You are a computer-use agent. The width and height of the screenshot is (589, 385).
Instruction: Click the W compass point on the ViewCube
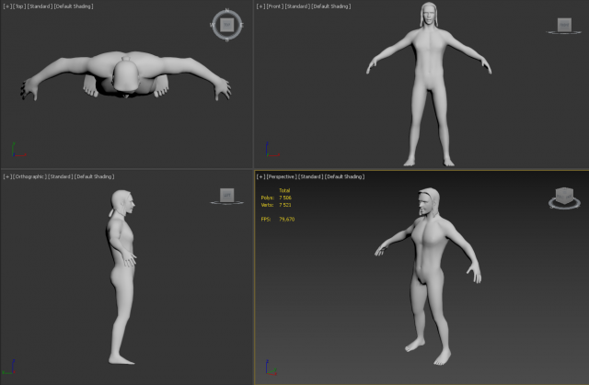(212, 25)
